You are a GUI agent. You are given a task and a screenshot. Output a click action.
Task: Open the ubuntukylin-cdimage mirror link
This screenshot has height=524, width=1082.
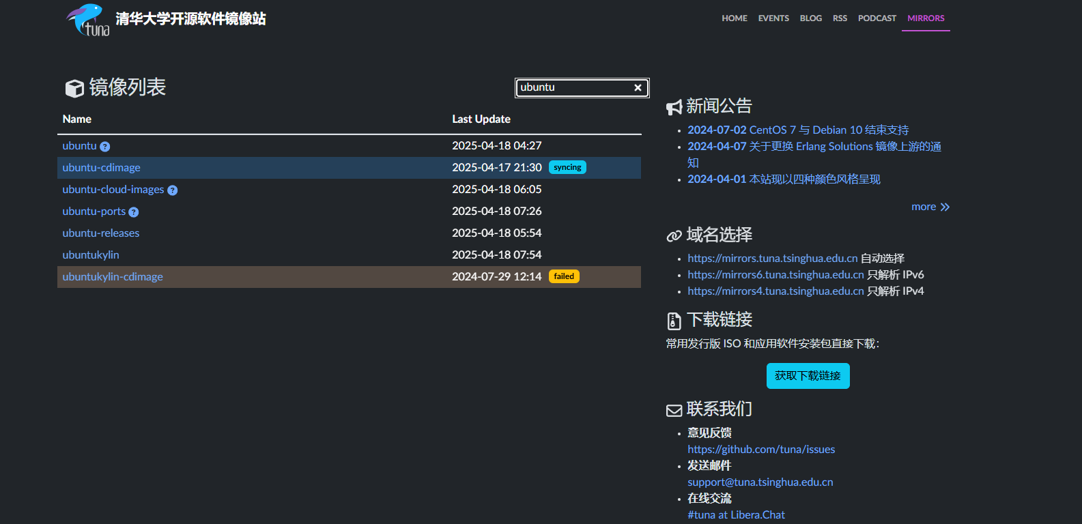113,277
